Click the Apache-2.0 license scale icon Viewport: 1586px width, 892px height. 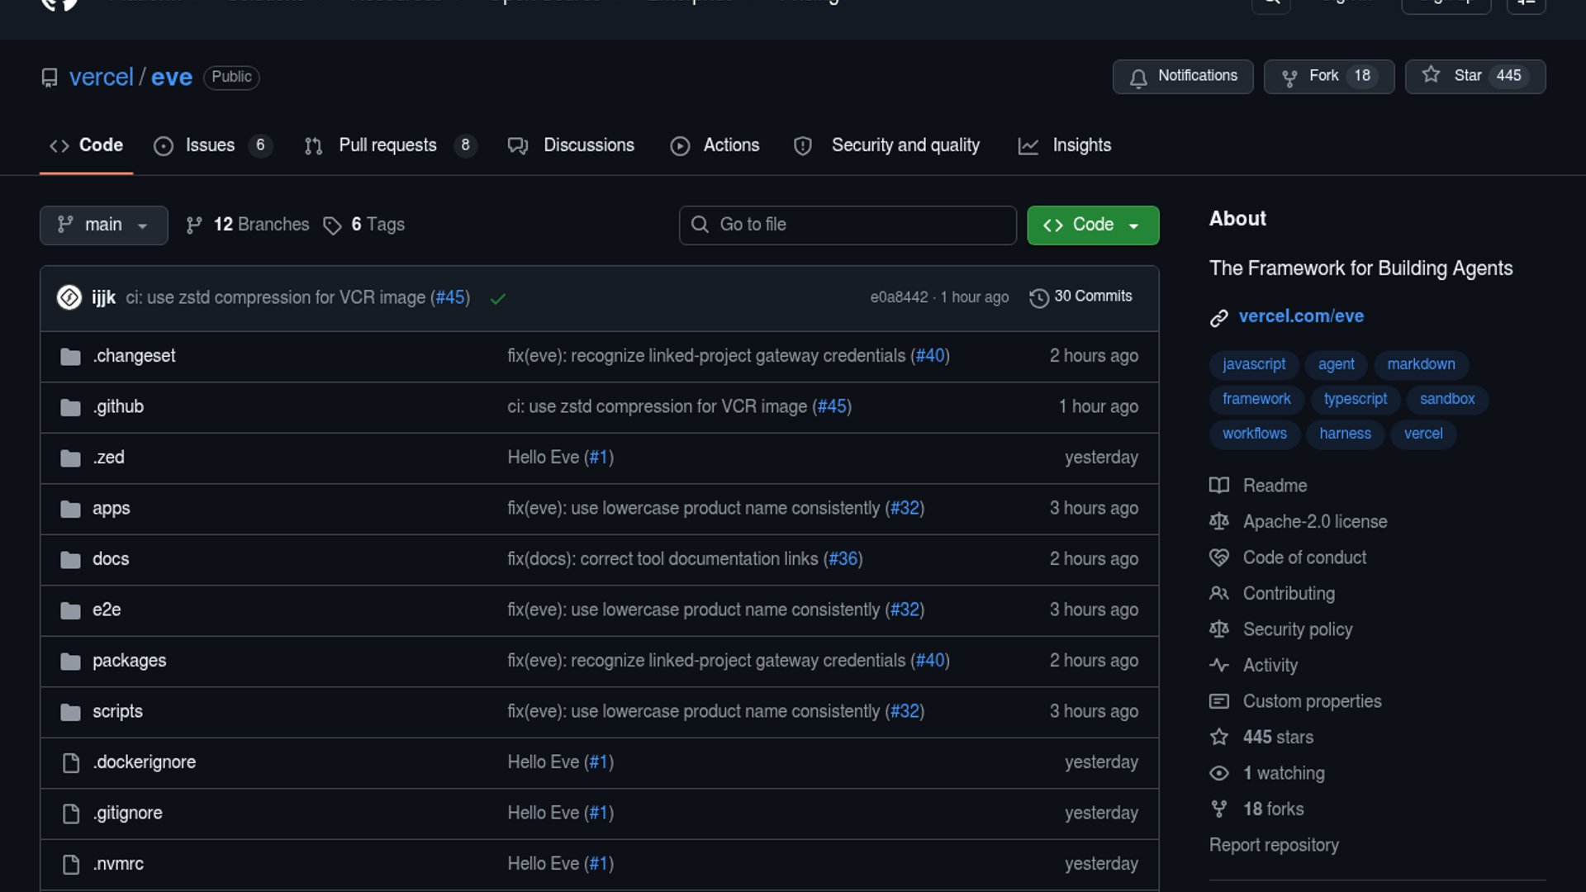pyautogui.click(x=1219, y=521)
